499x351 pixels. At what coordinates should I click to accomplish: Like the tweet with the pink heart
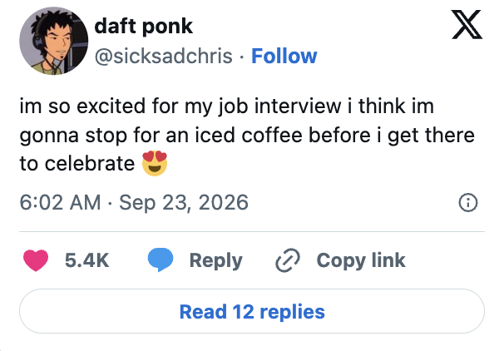point(36,260)
